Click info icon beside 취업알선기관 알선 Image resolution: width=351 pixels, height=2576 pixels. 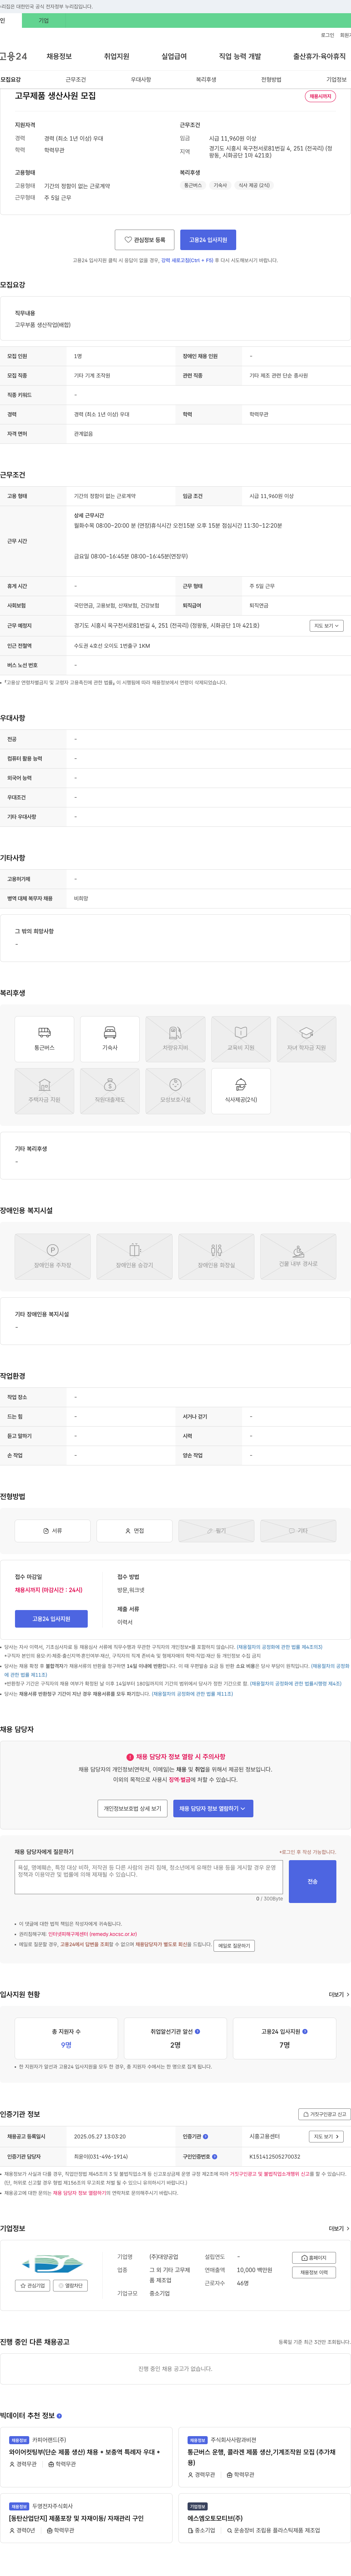[x=197, y=2031]
